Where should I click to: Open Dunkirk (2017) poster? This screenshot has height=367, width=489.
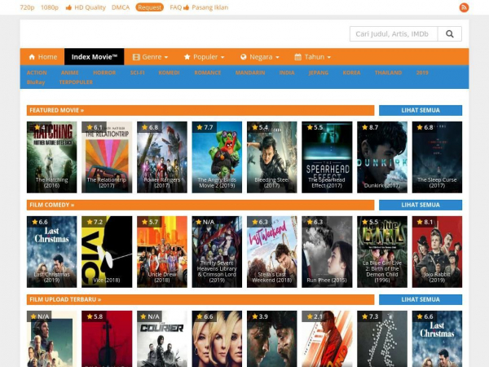pyautogui.click(x=382, y=157)
